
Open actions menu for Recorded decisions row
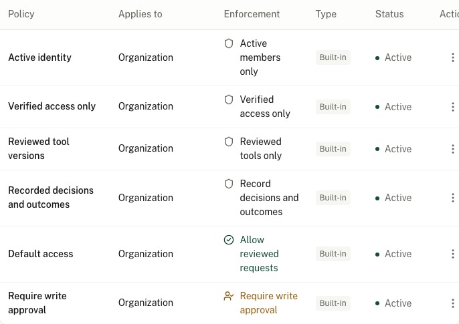point(452,198)
